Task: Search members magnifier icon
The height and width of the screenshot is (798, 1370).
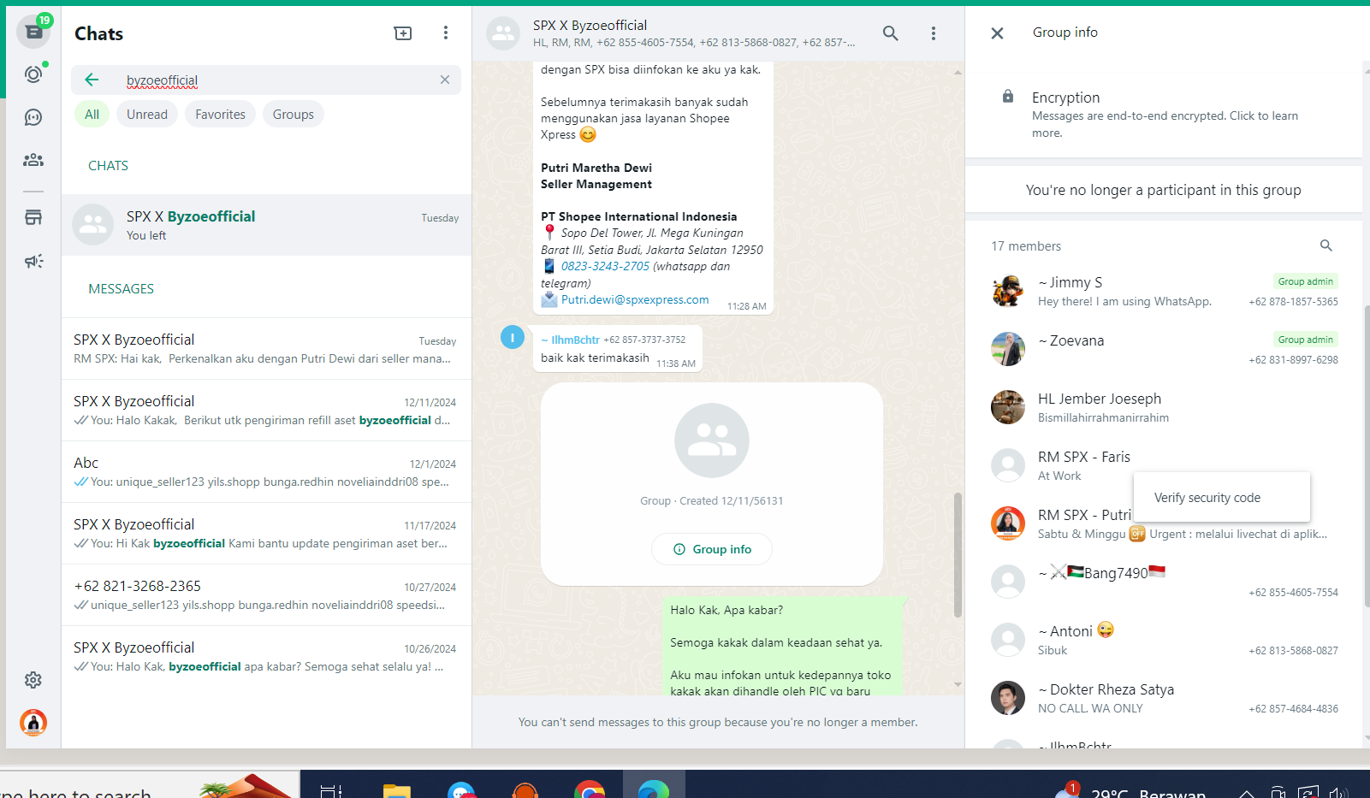Action: tap(1326, 245)
